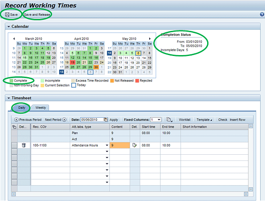Open the Template menu
The image size is (265, 201).
(x=204, y=119)
